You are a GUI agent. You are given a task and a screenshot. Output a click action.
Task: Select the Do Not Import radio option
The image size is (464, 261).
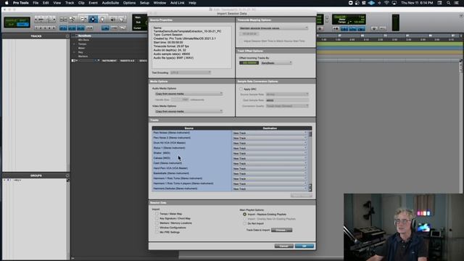244,223
